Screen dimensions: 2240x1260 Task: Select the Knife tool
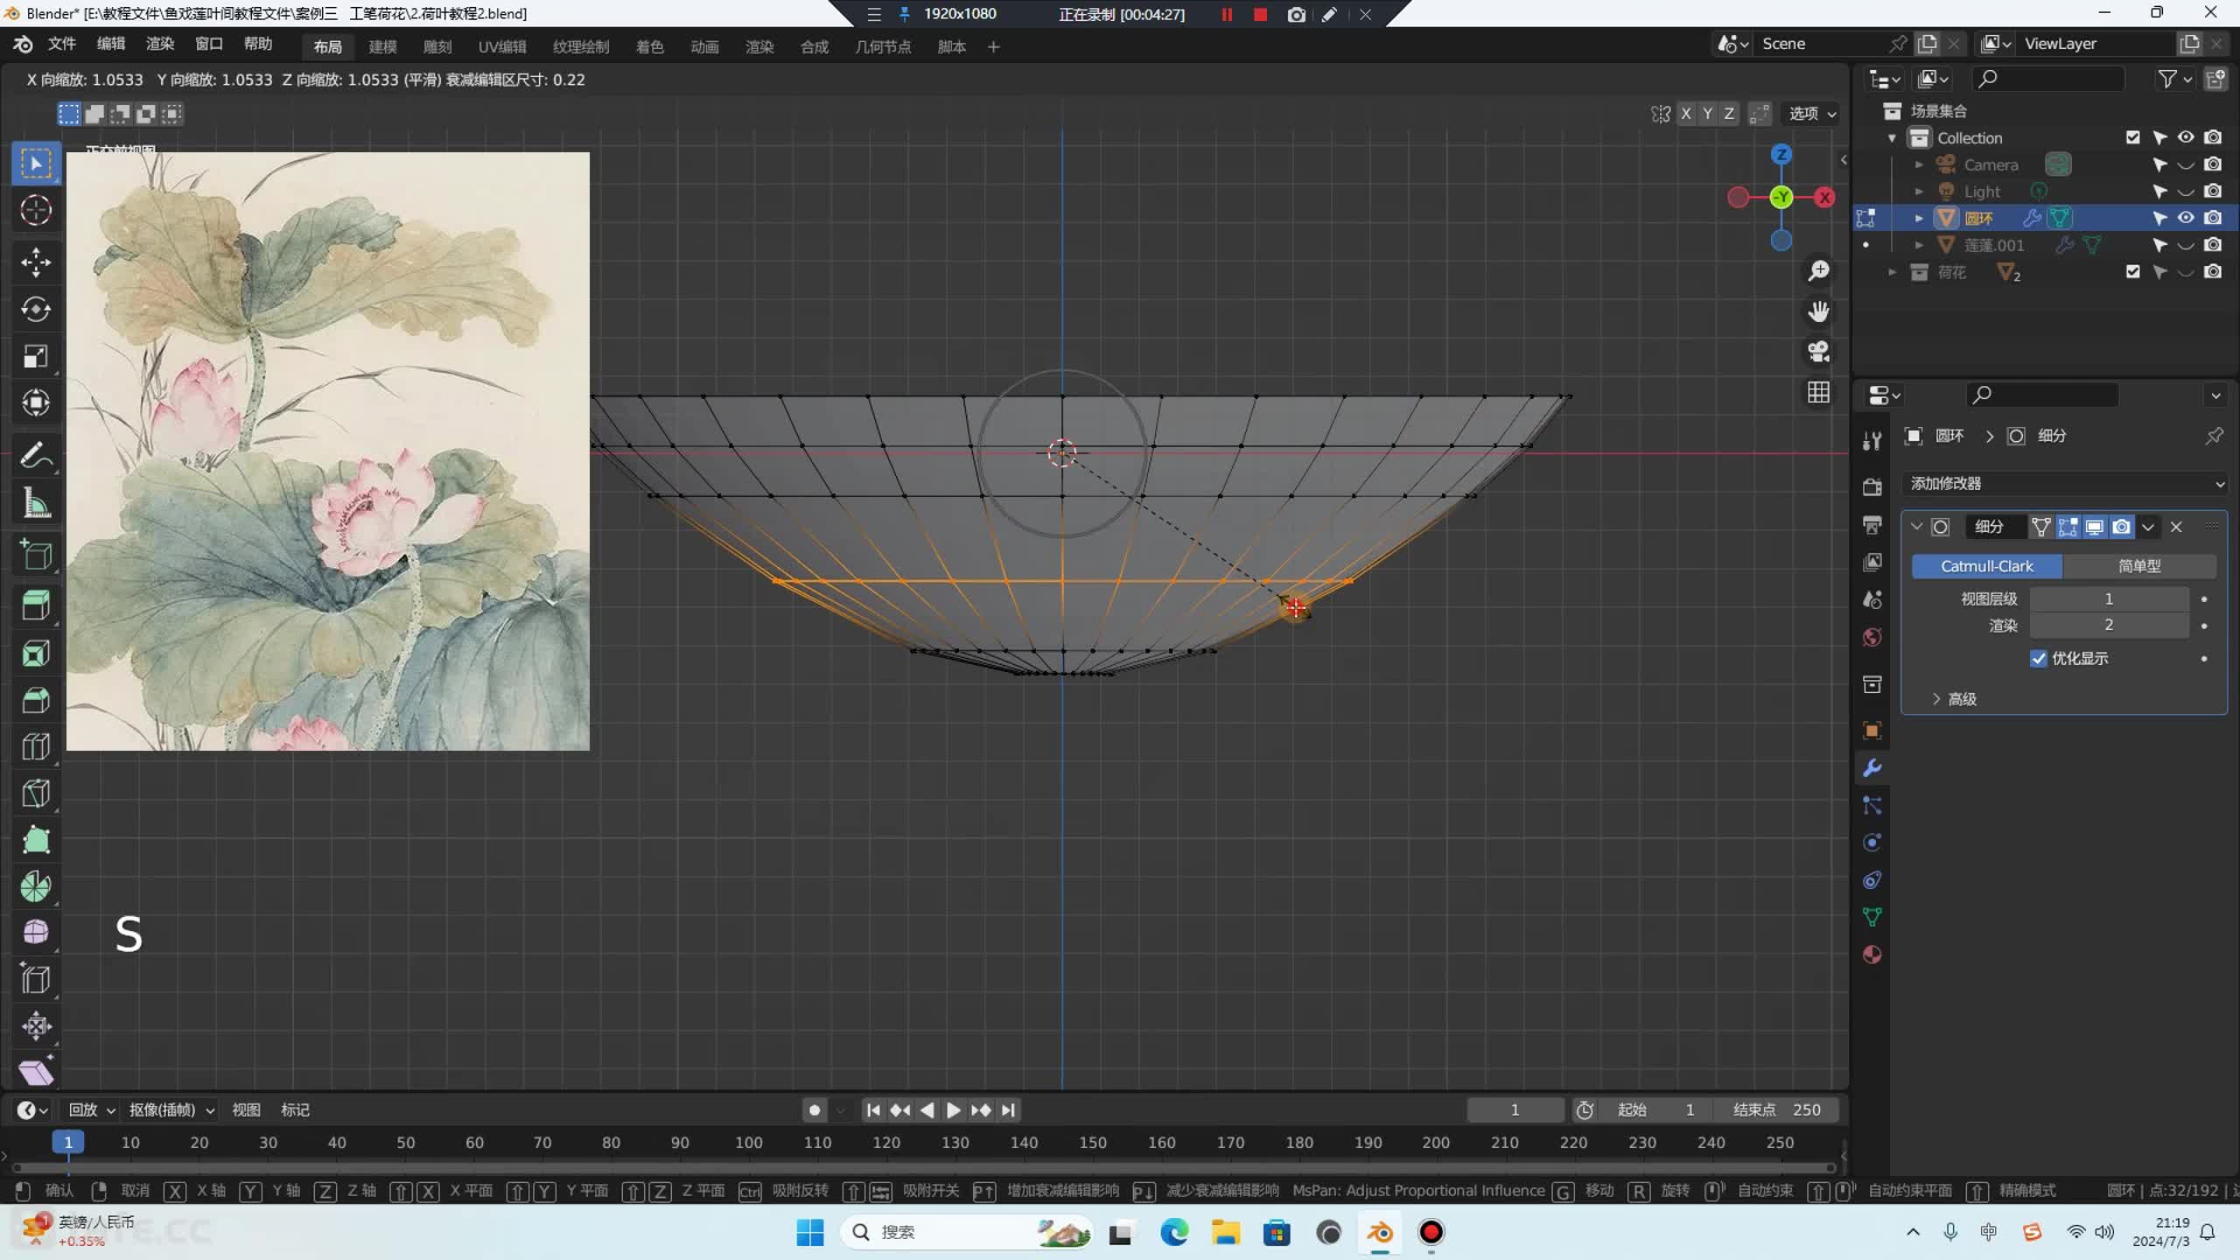(36, 793)
